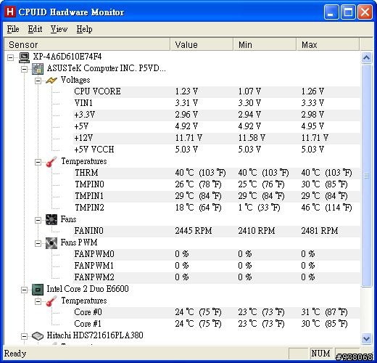Select the TMPIN1 row
Viewport: 377px width, 363px height.
(x=216, y=196)
